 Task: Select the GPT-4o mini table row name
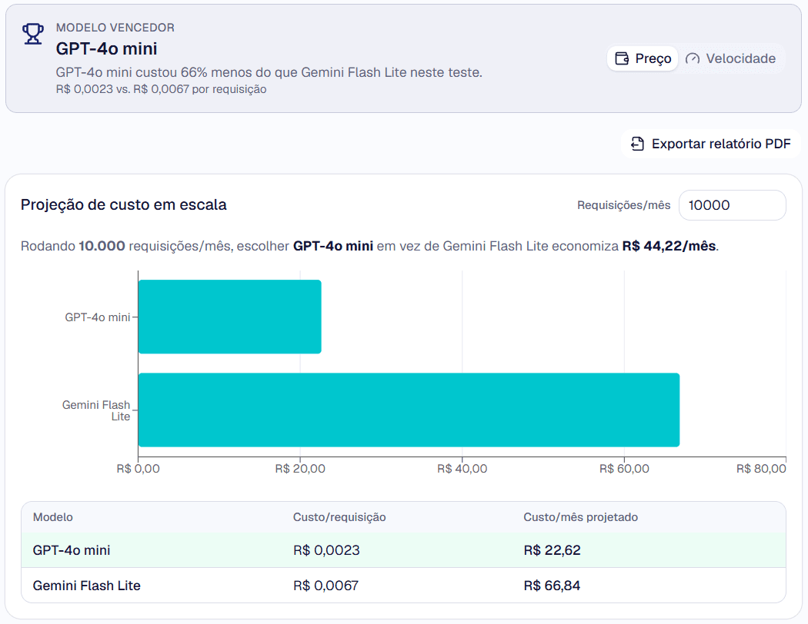pos(72,550)
